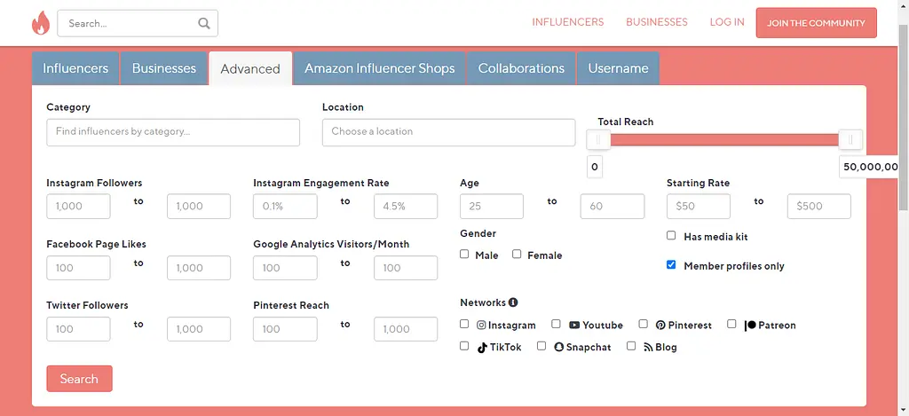
Task: Open the Collaborations tab
Action: (x=521, y=68)
